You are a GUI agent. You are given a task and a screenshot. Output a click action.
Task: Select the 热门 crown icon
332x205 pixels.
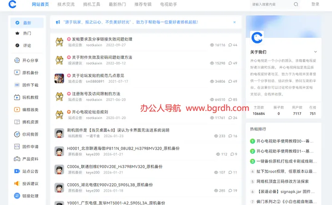tap(18, 33)
